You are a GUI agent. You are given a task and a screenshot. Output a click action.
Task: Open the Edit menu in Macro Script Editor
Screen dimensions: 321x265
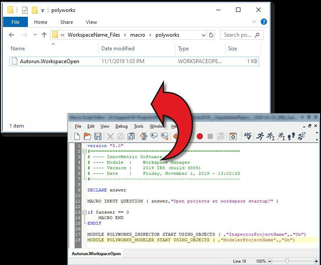91,126
